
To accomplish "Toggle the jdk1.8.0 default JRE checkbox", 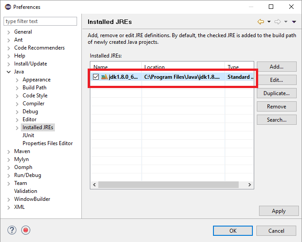I will tap(96, 77).
